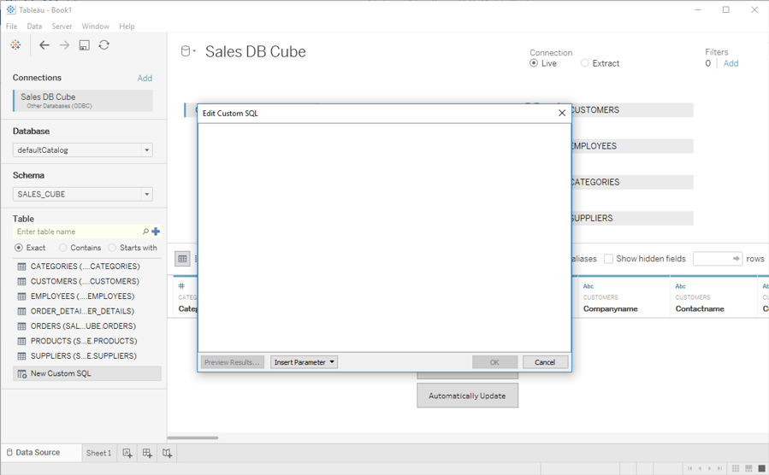The width and height of the screenshot is (769, 475).
Task: Click Cancel in Edit Custom SQL dialog
Action: 545,362
